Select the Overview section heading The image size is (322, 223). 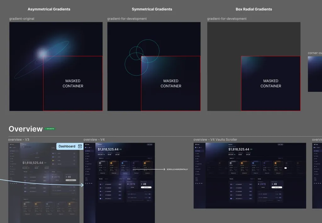point(26,129)
